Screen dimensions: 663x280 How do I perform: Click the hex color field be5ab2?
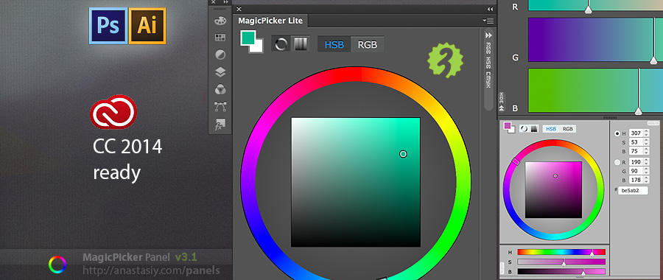click(633, 190)
